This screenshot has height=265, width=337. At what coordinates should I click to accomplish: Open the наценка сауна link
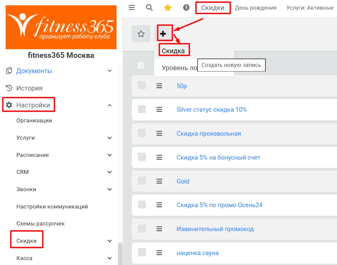197,253
